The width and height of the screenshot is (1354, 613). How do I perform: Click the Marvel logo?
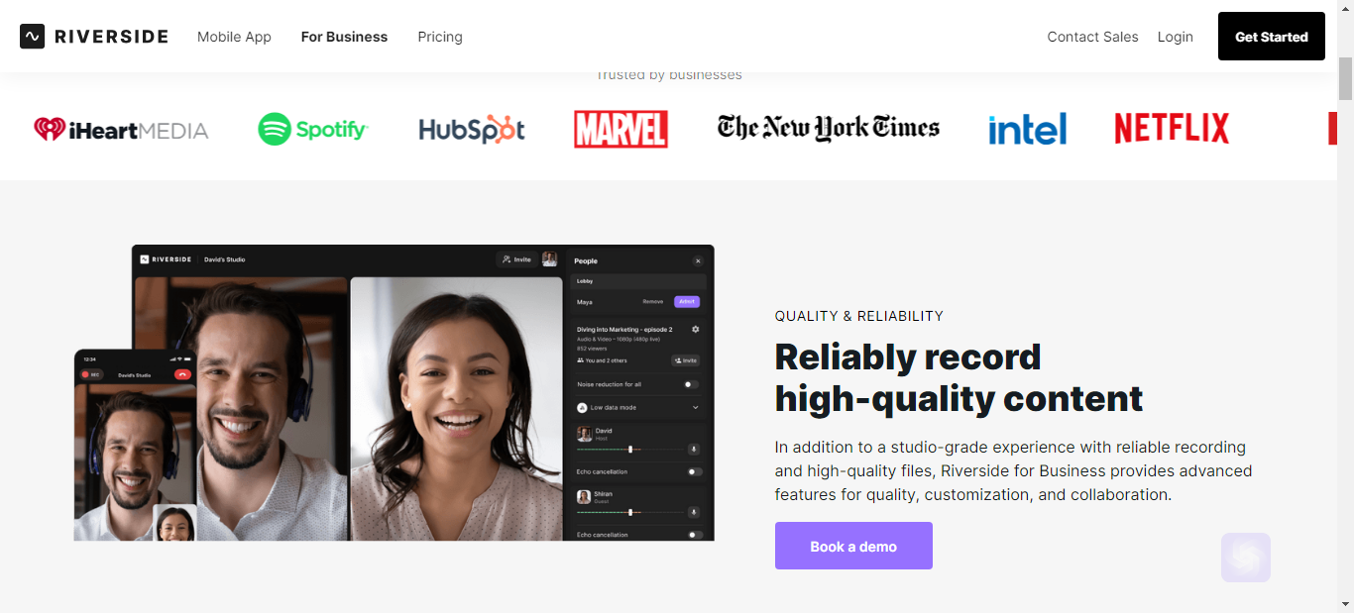(621, 129)
